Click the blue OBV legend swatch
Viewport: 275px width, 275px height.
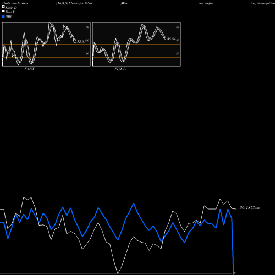tap(3, 16)
